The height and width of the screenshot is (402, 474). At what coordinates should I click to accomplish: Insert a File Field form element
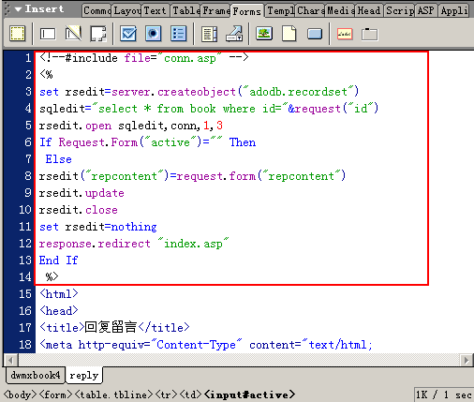[289, 34]
